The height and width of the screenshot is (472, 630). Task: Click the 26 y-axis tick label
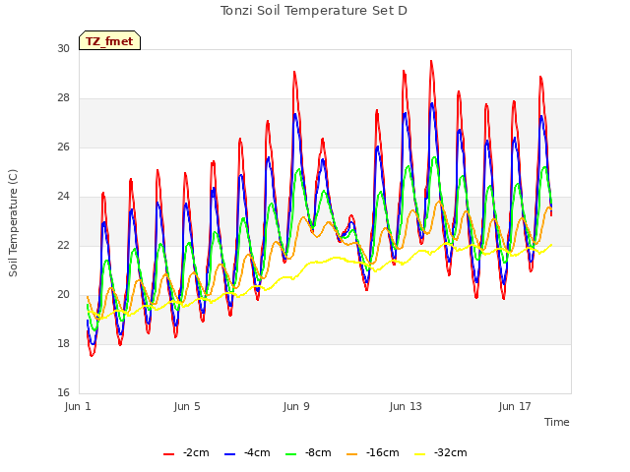[x=63, y=147]
